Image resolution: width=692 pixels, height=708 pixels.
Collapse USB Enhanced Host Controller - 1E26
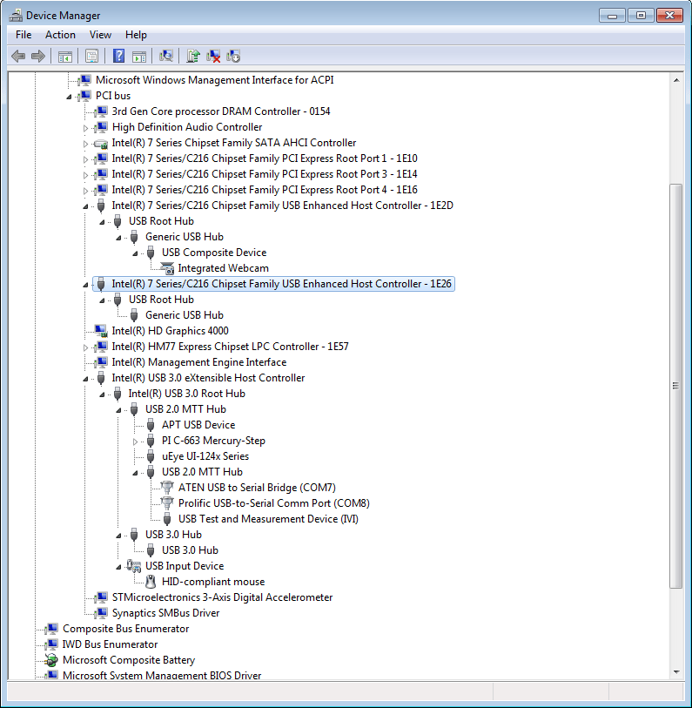click(85, 285)
